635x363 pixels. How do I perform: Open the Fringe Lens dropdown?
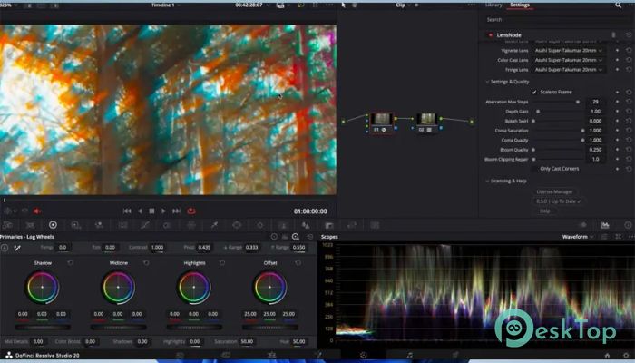tap(569, 70)
